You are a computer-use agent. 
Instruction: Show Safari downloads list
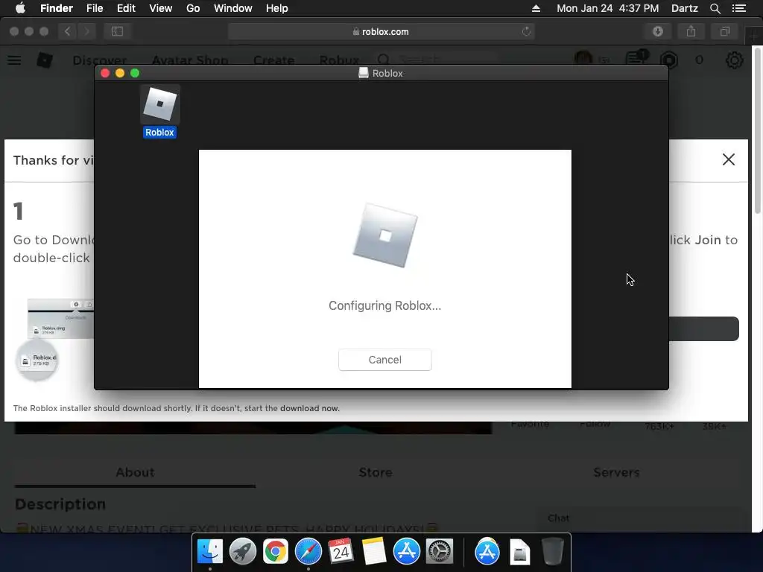[x=658, y=31]
